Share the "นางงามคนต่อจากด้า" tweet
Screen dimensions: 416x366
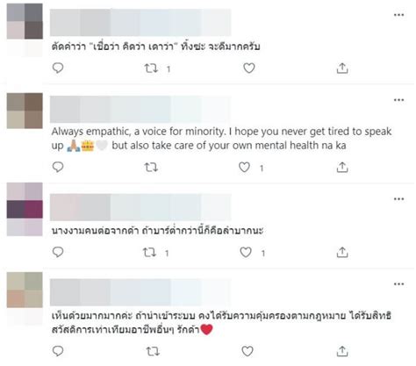[342, 252]
